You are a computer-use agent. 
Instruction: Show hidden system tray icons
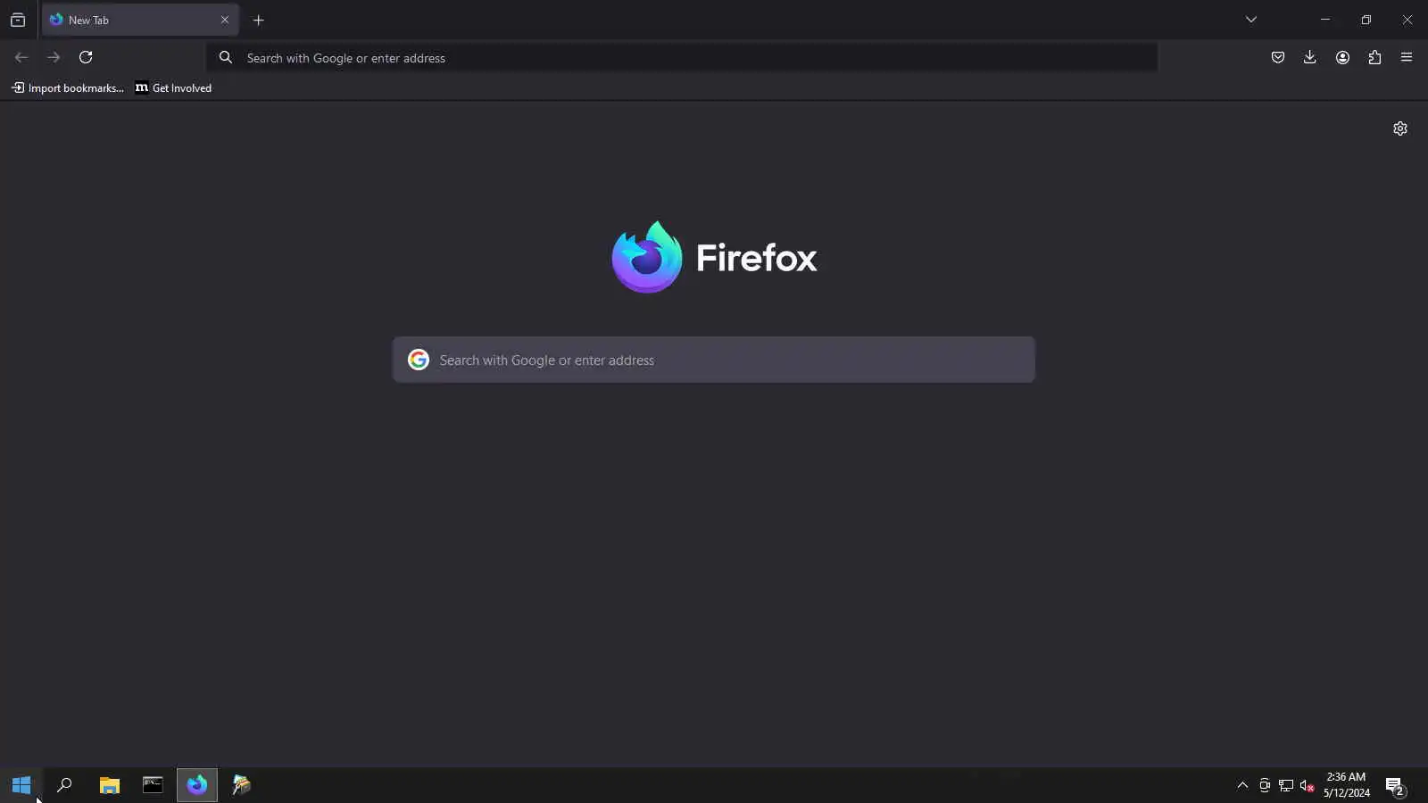(1242, 785)
